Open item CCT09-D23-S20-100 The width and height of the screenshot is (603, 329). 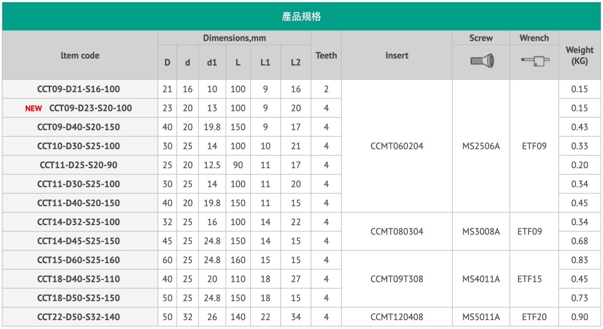pos(90,109)
